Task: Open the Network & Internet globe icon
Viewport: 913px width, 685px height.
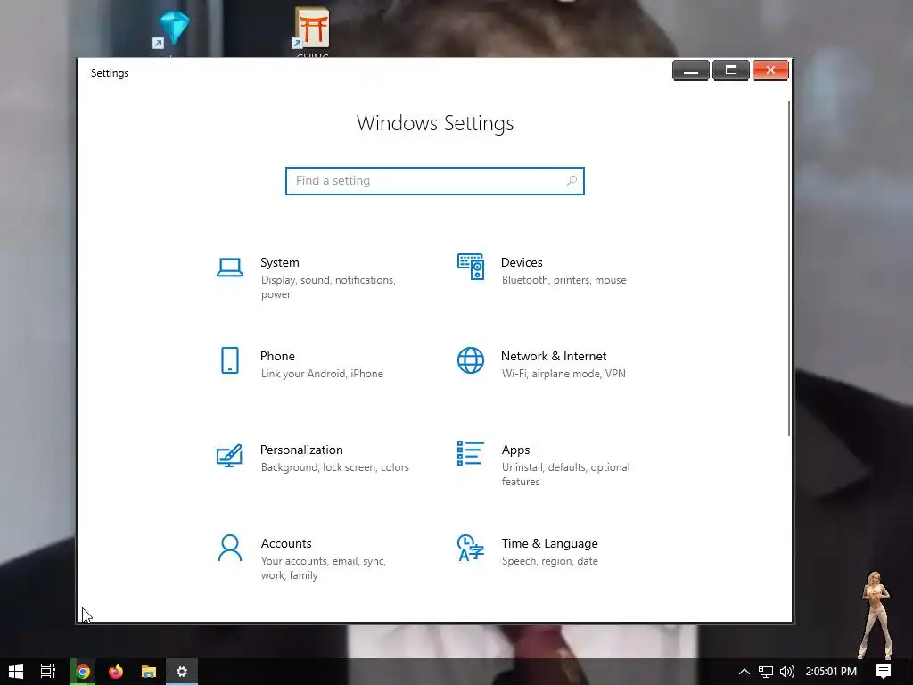Action: coord(471,360)
